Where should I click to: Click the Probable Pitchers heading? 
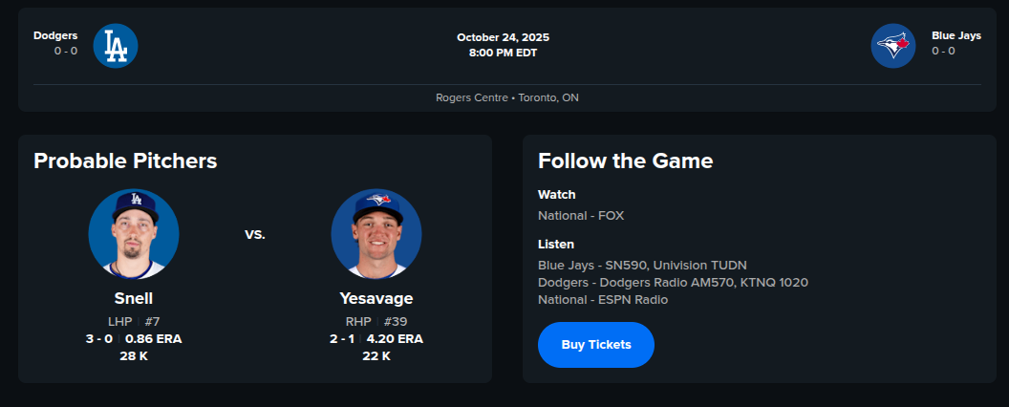[x=125, y=161]
